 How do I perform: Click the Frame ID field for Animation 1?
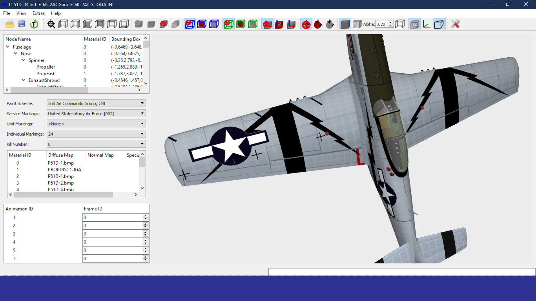tap(113, 218)
